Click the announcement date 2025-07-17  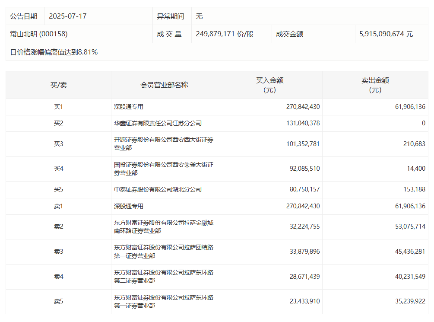pos(67,16)
